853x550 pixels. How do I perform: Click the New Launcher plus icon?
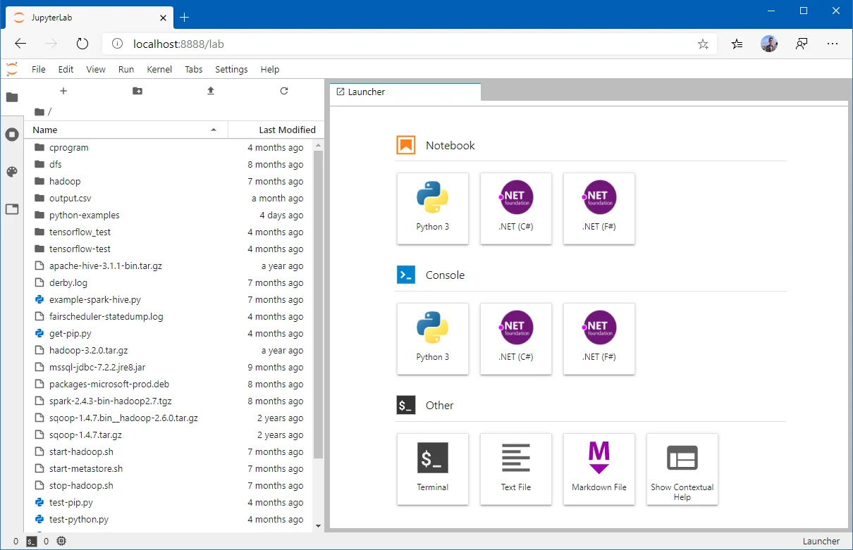[x=63, y=91]
